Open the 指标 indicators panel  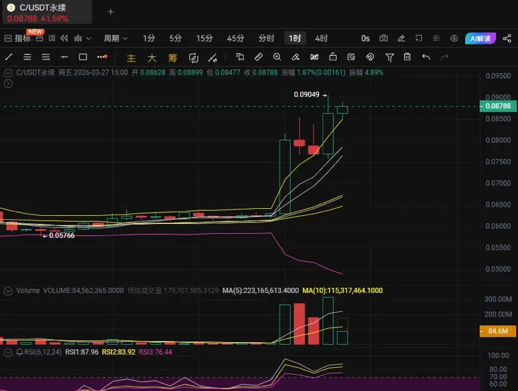[x=18, y=38]
